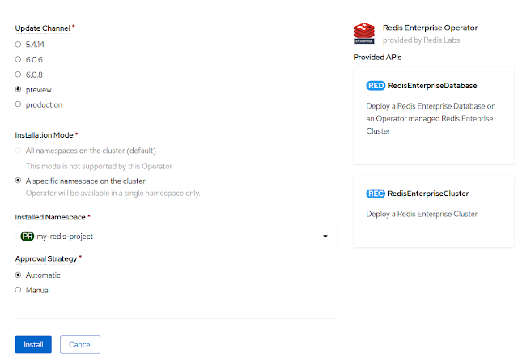This screenshot has height=358, width=518.
Task: Open the Installed Namespace dropdown
Action: (176, 236)
